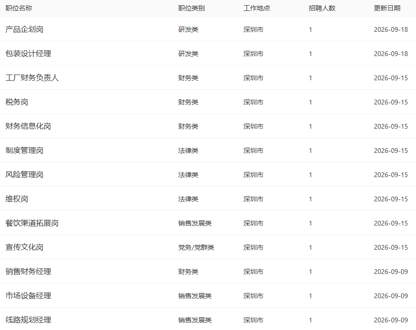This screenshot has width=416, height=330.
Task: Open the 制度管理岗 job row
Action: point(24,151)
